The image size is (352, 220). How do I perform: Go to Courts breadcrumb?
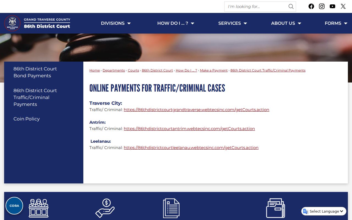click(x=133, y=70)
